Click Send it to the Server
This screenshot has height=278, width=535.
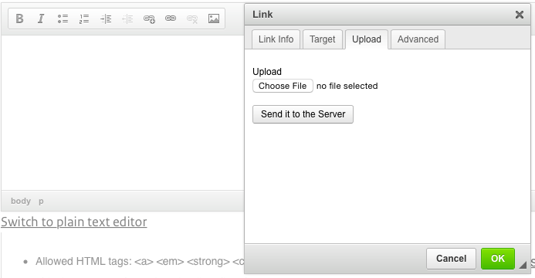tap(303, 114)
